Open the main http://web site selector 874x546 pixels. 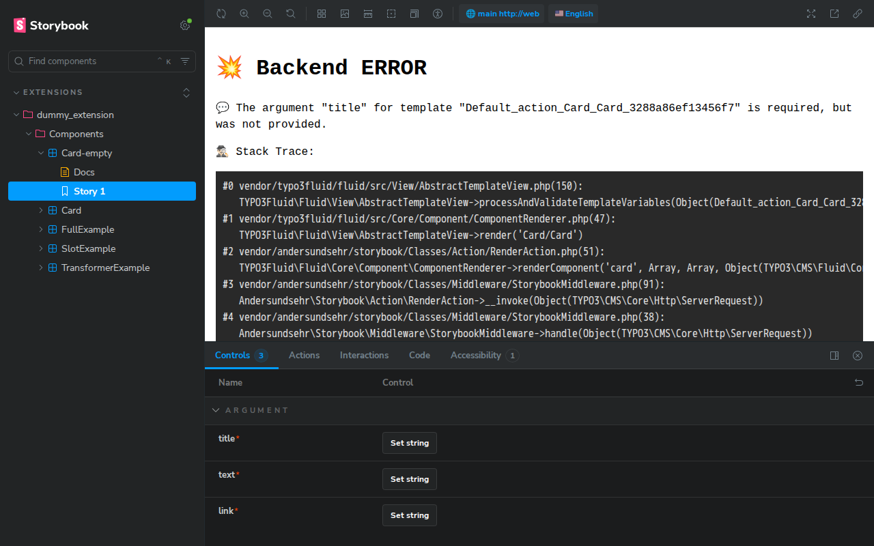502,14
